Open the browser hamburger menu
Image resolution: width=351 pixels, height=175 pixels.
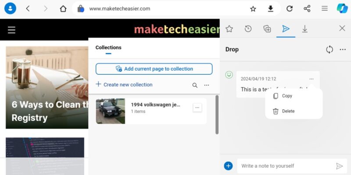pos(325,9)
